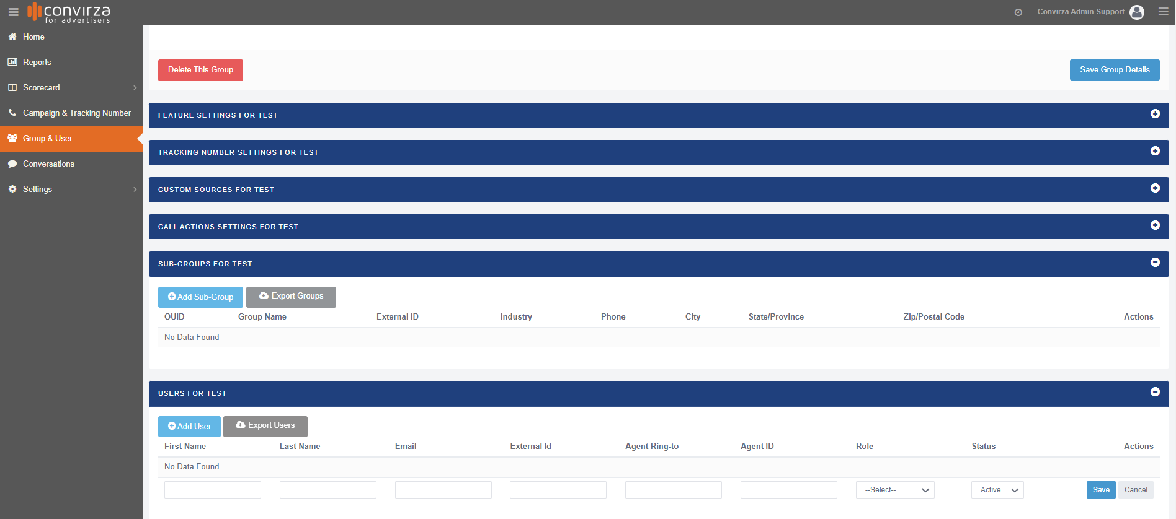
Task: Focus the External Id input field
Action: tap(558, 490)
